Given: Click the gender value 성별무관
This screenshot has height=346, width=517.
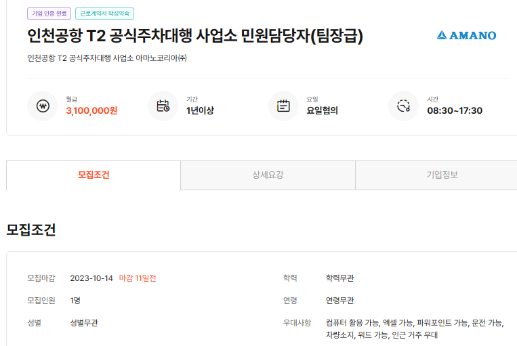Looking at the screenshot, I should point(84,323).
